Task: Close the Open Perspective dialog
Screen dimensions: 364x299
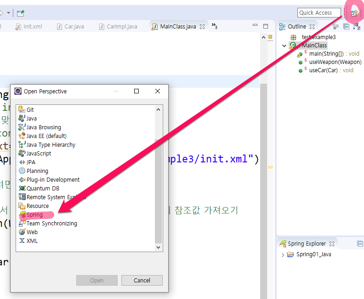Action: (x=158, y=91)
